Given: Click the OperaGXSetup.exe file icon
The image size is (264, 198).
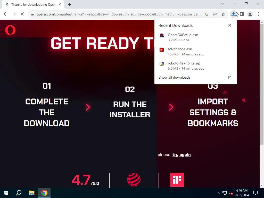Looking at the screenshot, I should (x=162, y=36).
